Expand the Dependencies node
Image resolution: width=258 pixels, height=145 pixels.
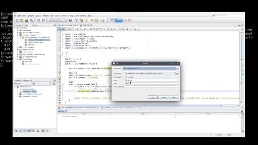[18, 52]
